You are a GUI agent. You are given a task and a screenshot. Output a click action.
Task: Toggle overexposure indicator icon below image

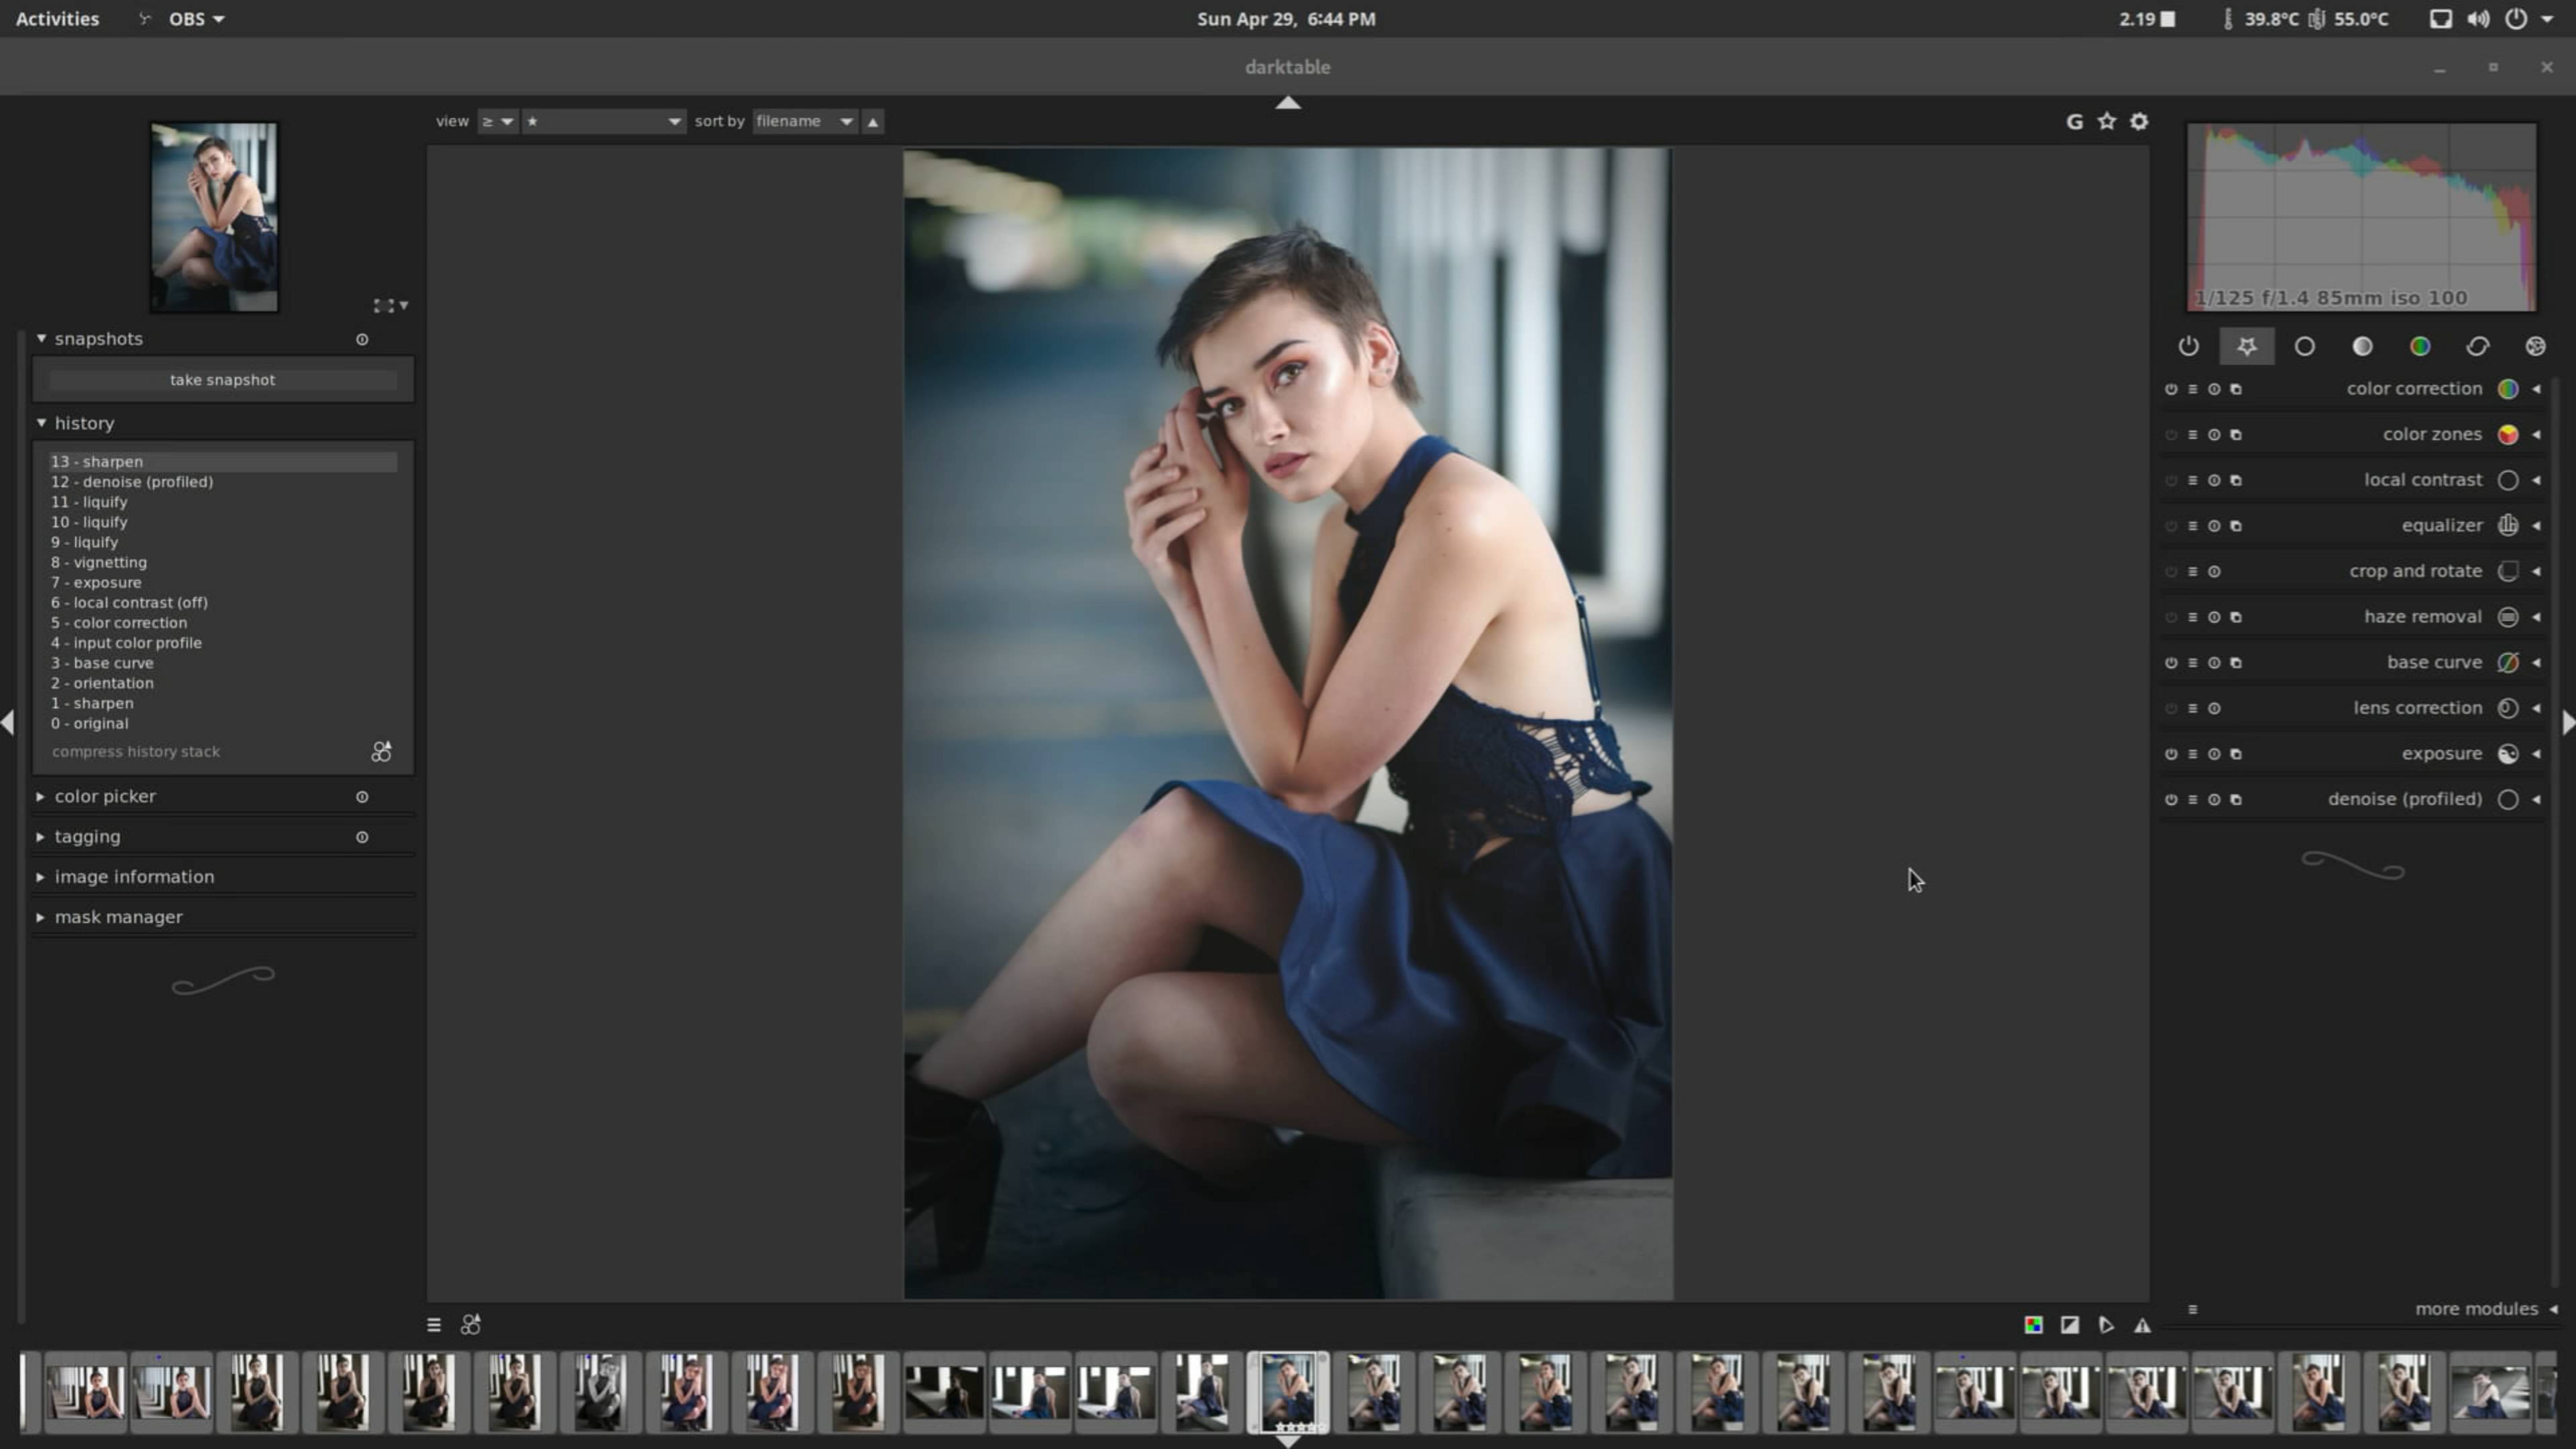[2070, 1325]
